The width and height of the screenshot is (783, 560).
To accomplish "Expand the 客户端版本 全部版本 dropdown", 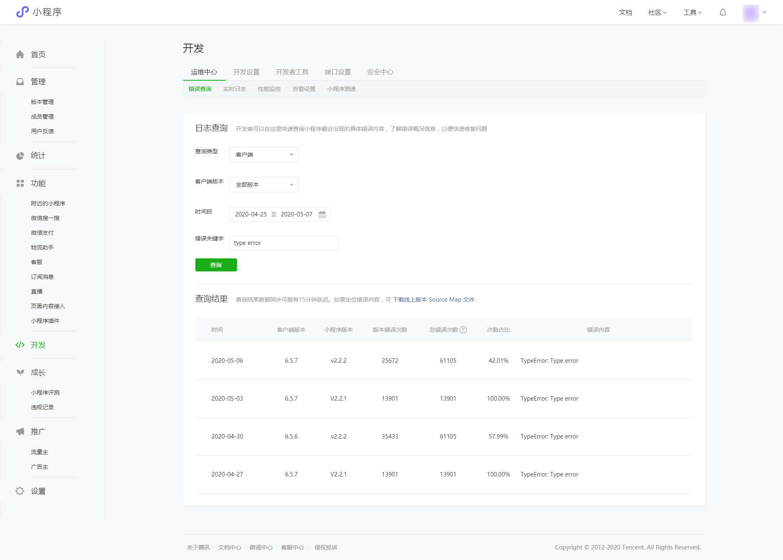I will [264, 185].
